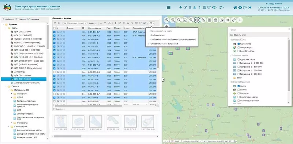Click edit icon in row P-37-044-В,Г
This screenshot has height=144, width=293.
pos(61,32)
